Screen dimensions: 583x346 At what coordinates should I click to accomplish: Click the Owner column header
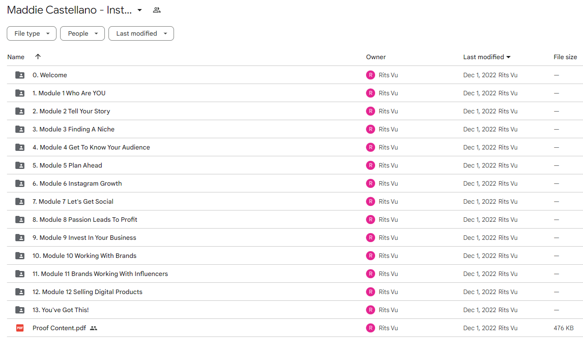(x=376, y=57)
